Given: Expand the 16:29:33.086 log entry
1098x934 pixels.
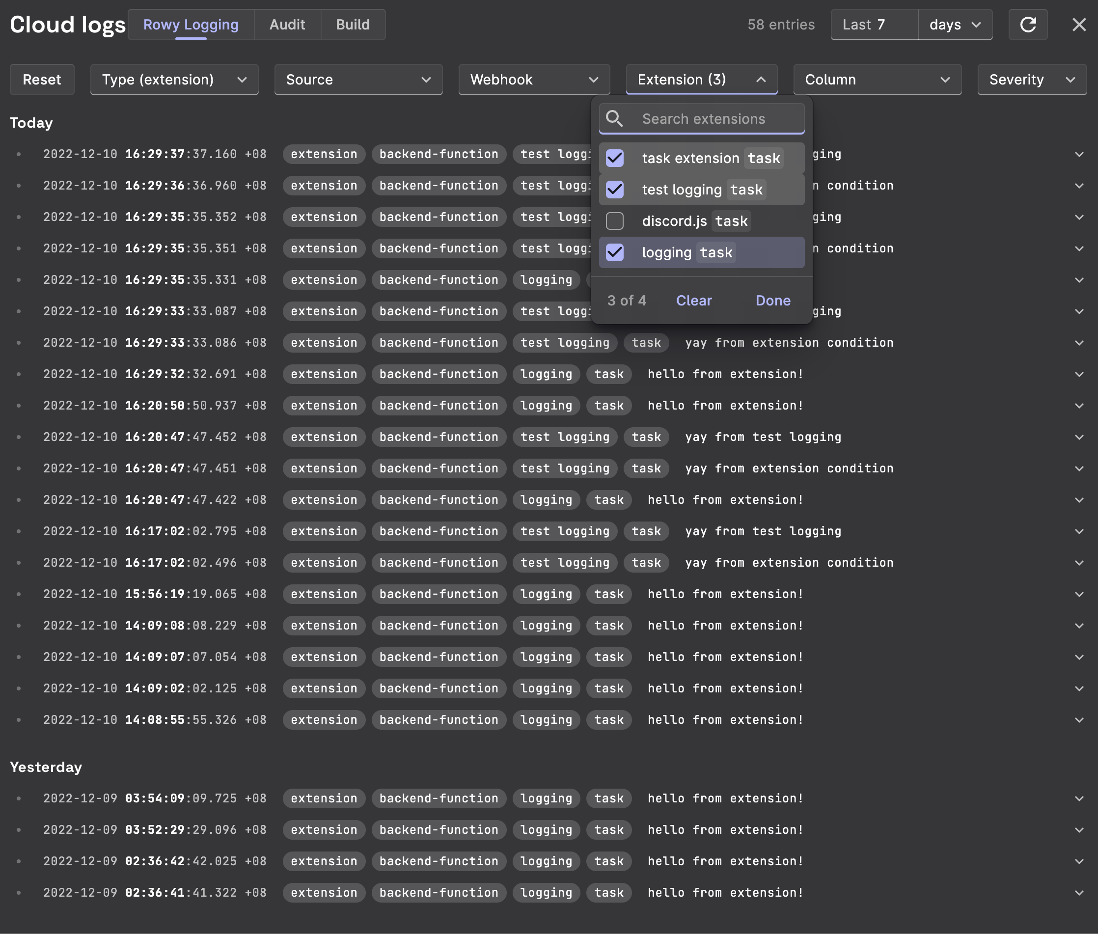Looking at the screenshot, I should point(1079,343).
